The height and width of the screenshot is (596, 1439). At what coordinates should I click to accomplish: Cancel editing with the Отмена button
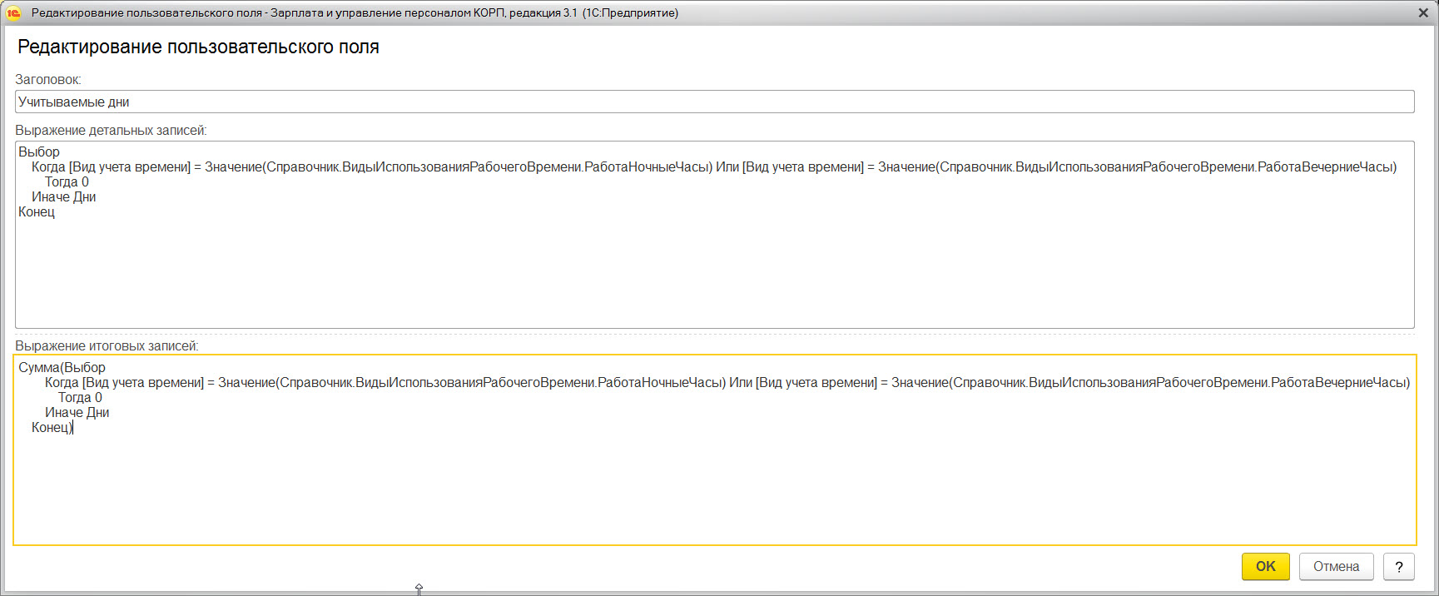[x=1336, y=567]
